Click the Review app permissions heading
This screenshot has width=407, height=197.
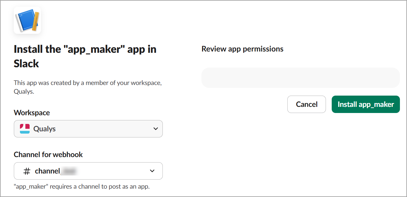click(x=242, y=49)
